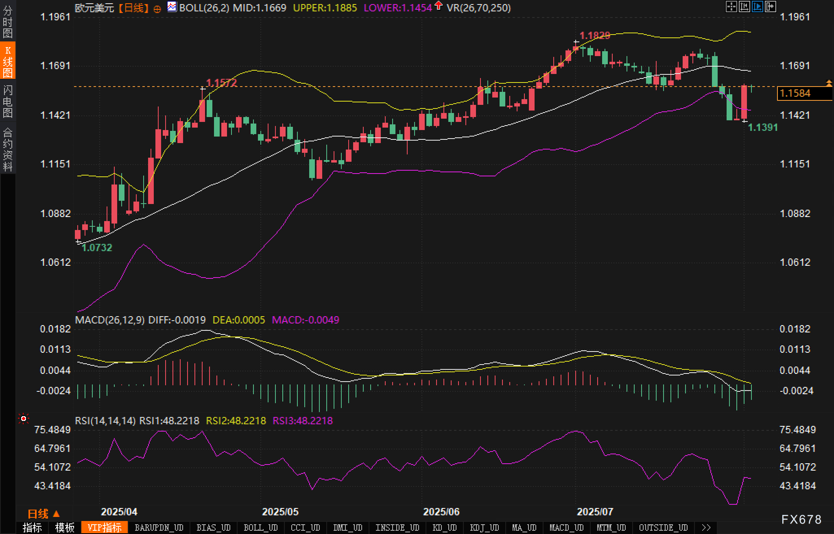Select the MACD_UD indicator tab

pyautogui.click(x=566, y=527)
